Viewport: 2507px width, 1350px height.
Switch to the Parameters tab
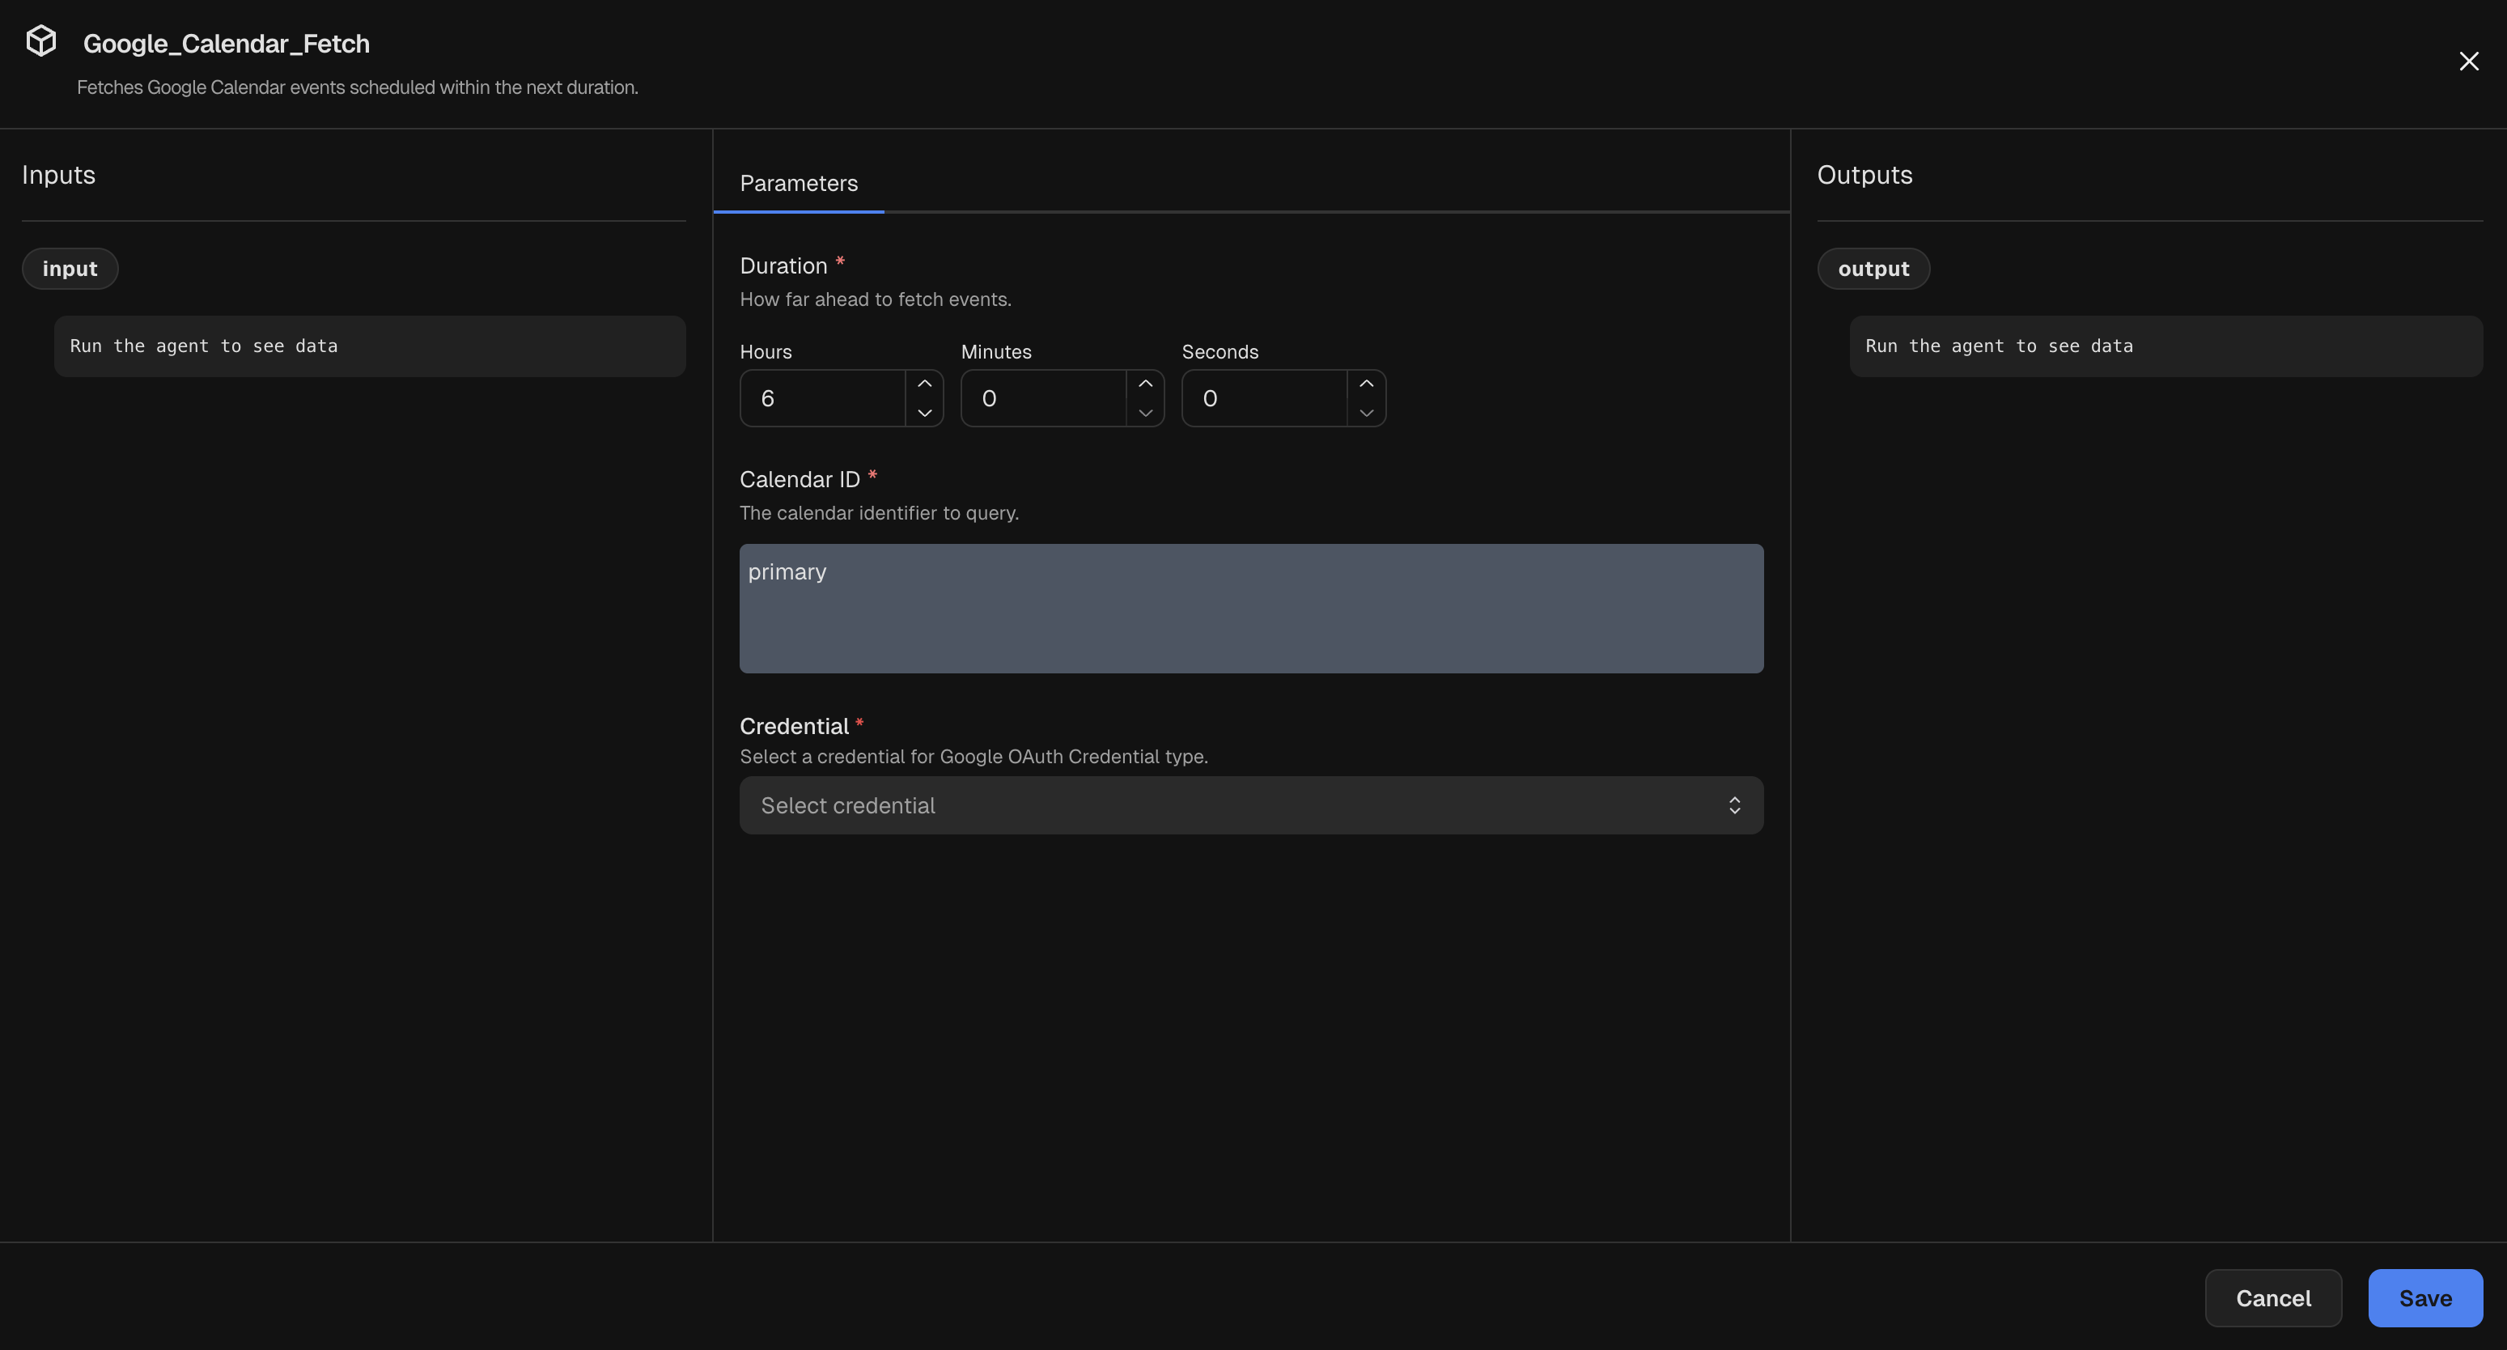(798, 184)
